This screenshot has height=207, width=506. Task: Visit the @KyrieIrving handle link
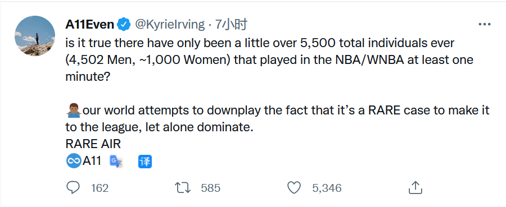click(x=170, y=25)
